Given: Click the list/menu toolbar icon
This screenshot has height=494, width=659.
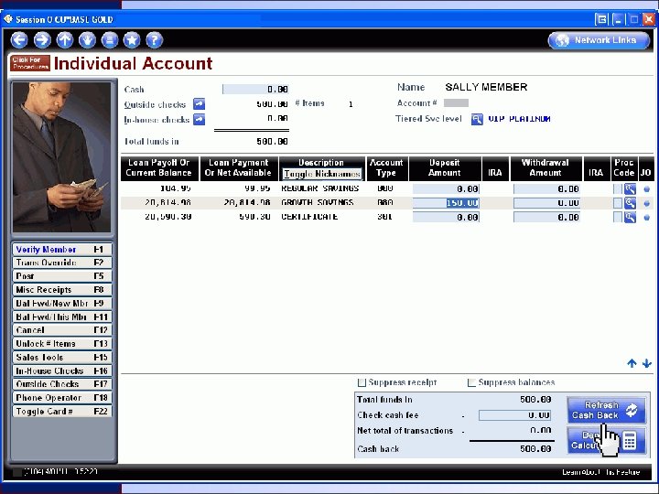Looking at the screenshot, I should pos(110,40).
